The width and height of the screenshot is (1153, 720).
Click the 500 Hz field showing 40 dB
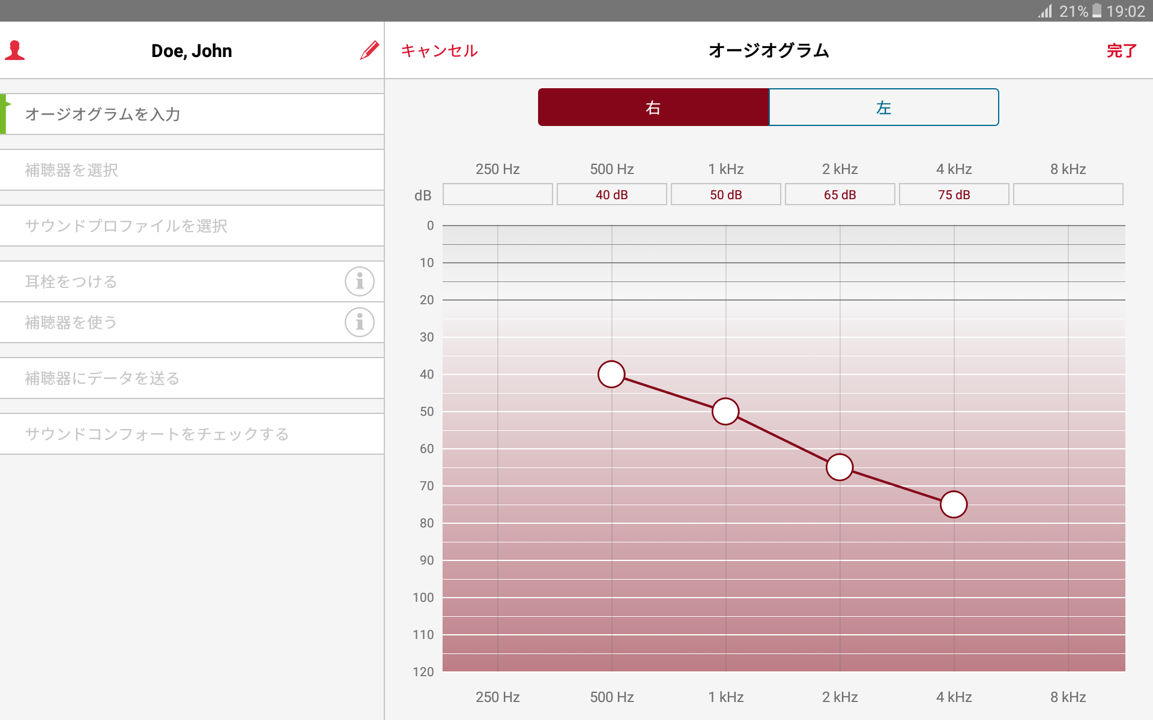612,194
